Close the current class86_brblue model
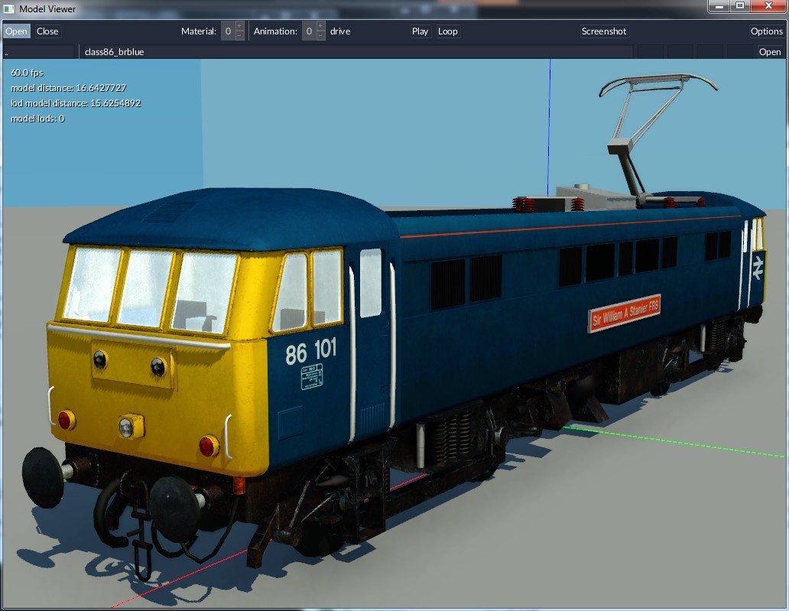Image resolution: width=789 pixels, height=611 pixels. point(47,31)
